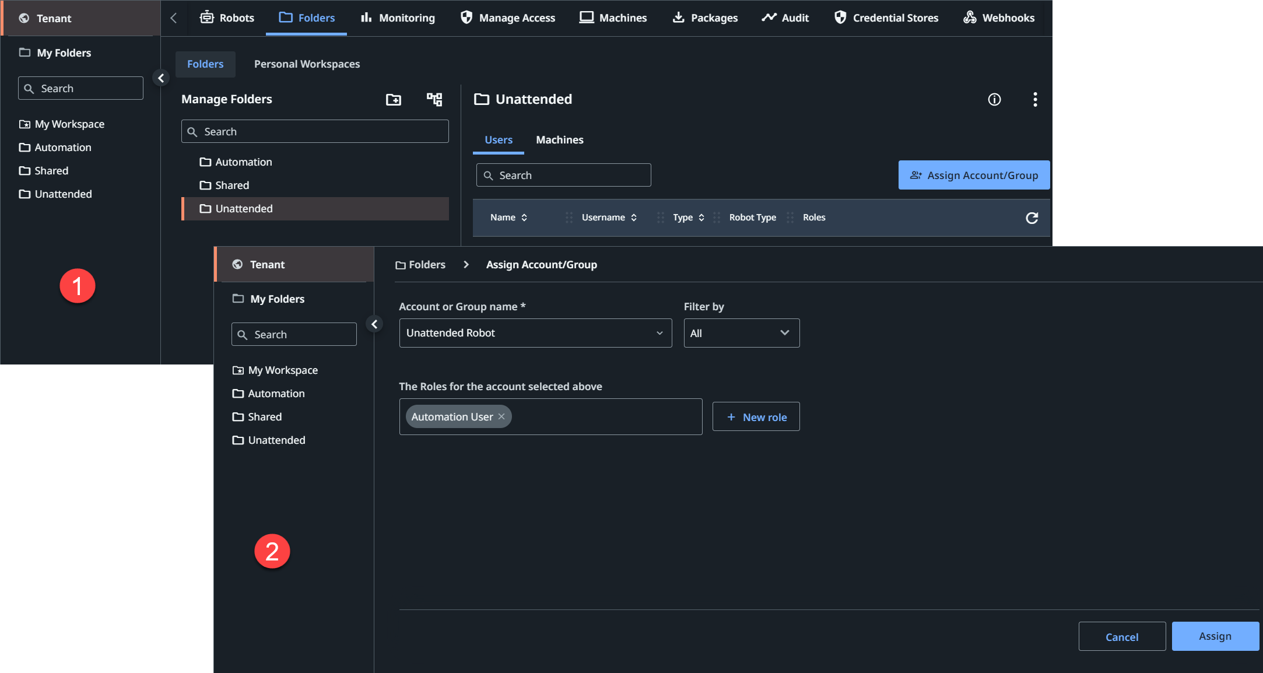The image size is (1263, 673).
Task: Select the Users tab under Unattended
Action: coord(499,140)
